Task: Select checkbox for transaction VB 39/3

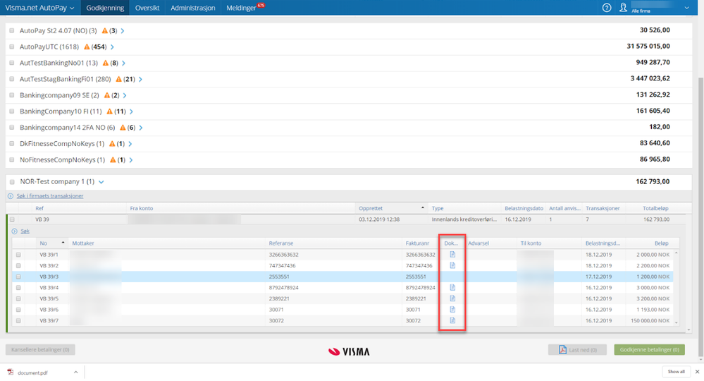Action: click(x=18, y=277)
